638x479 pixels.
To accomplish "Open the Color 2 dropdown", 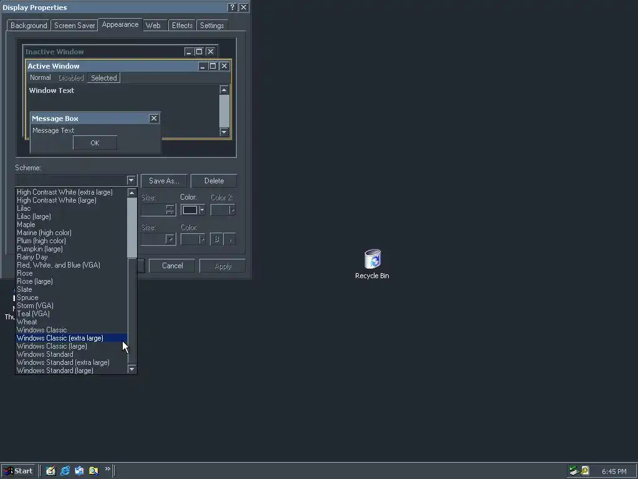I will tap(223, 210).
